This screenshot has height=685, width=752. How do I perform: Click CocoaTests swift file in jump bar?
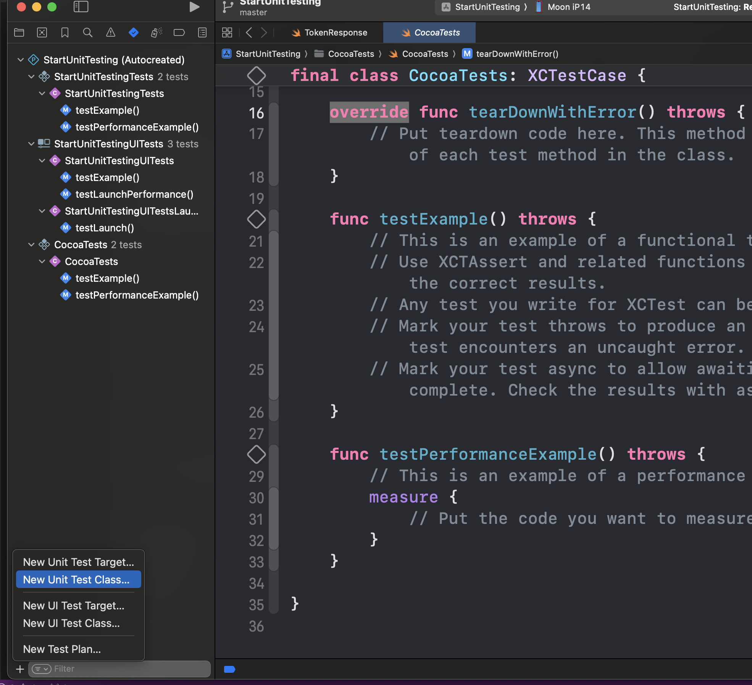418,54
